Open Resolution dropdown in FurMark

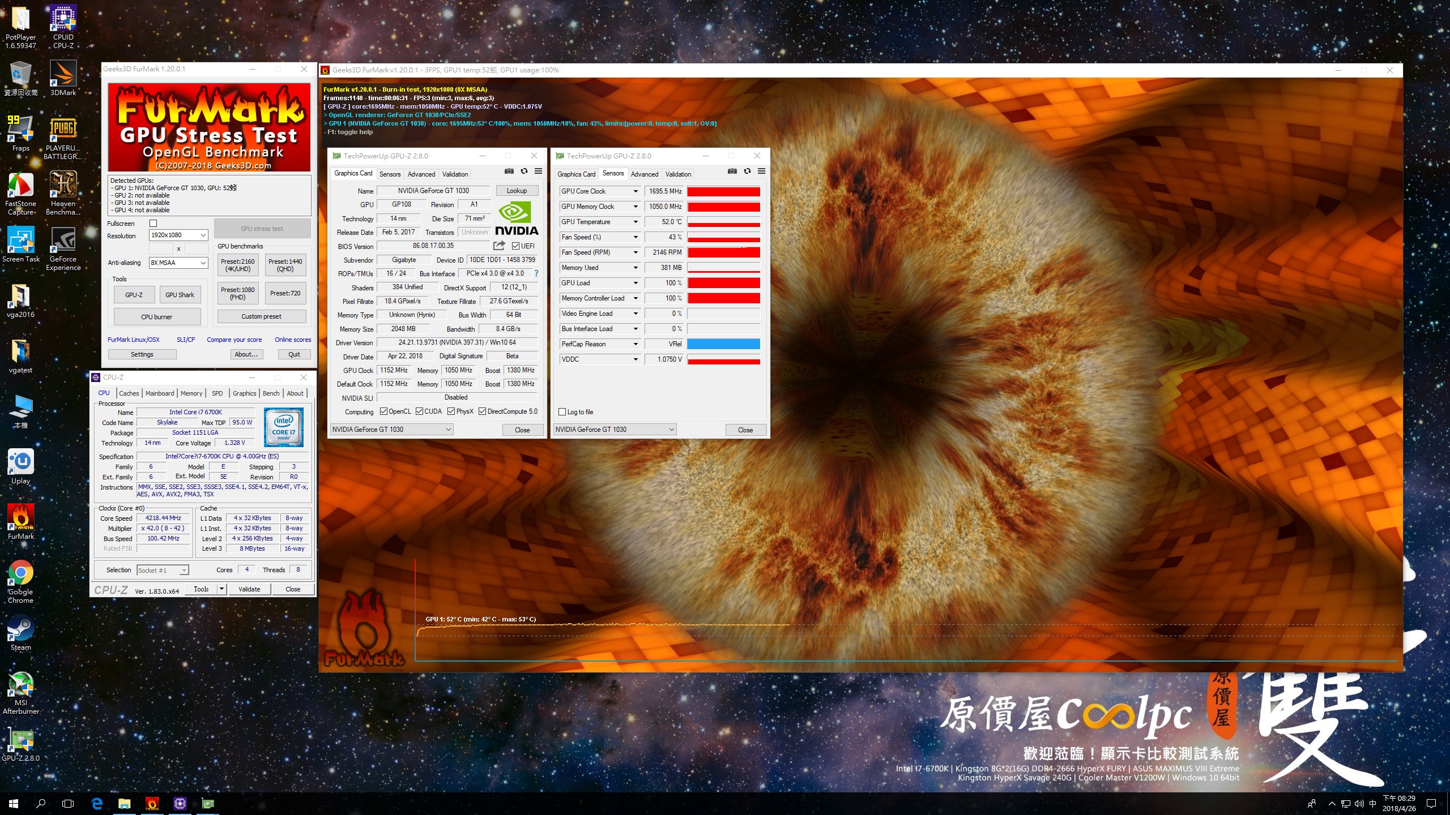178,235
